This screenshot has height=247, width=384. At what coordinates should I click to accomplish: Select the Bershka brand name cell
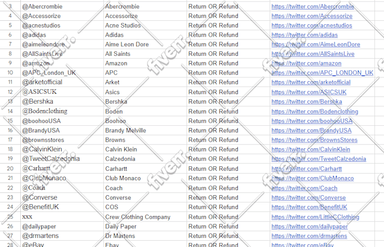point(145,102)
